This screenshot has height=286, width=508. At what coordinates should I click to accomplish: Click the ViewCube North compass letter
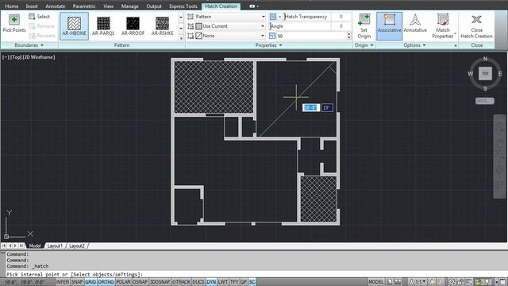pos(485,59)
